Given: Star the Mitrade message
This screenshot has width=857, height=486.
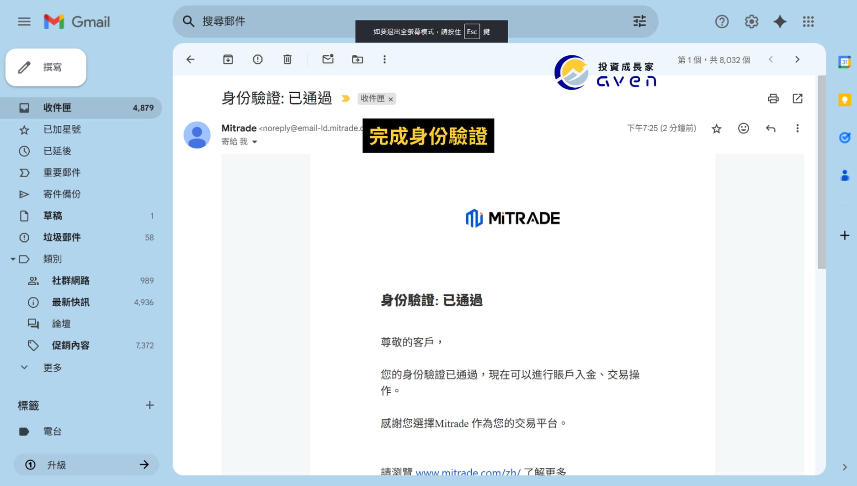Looking at the screenshot, I should click(x=716, y=128).
